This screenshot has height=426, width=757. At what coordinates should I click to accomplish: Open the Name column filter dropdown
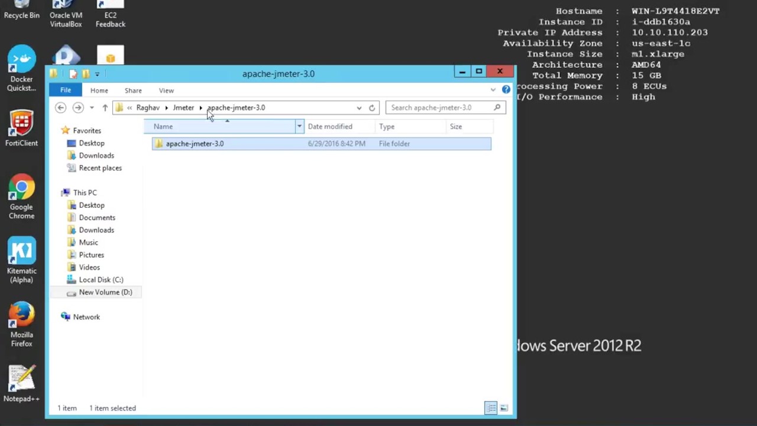(x=299, y=127)
